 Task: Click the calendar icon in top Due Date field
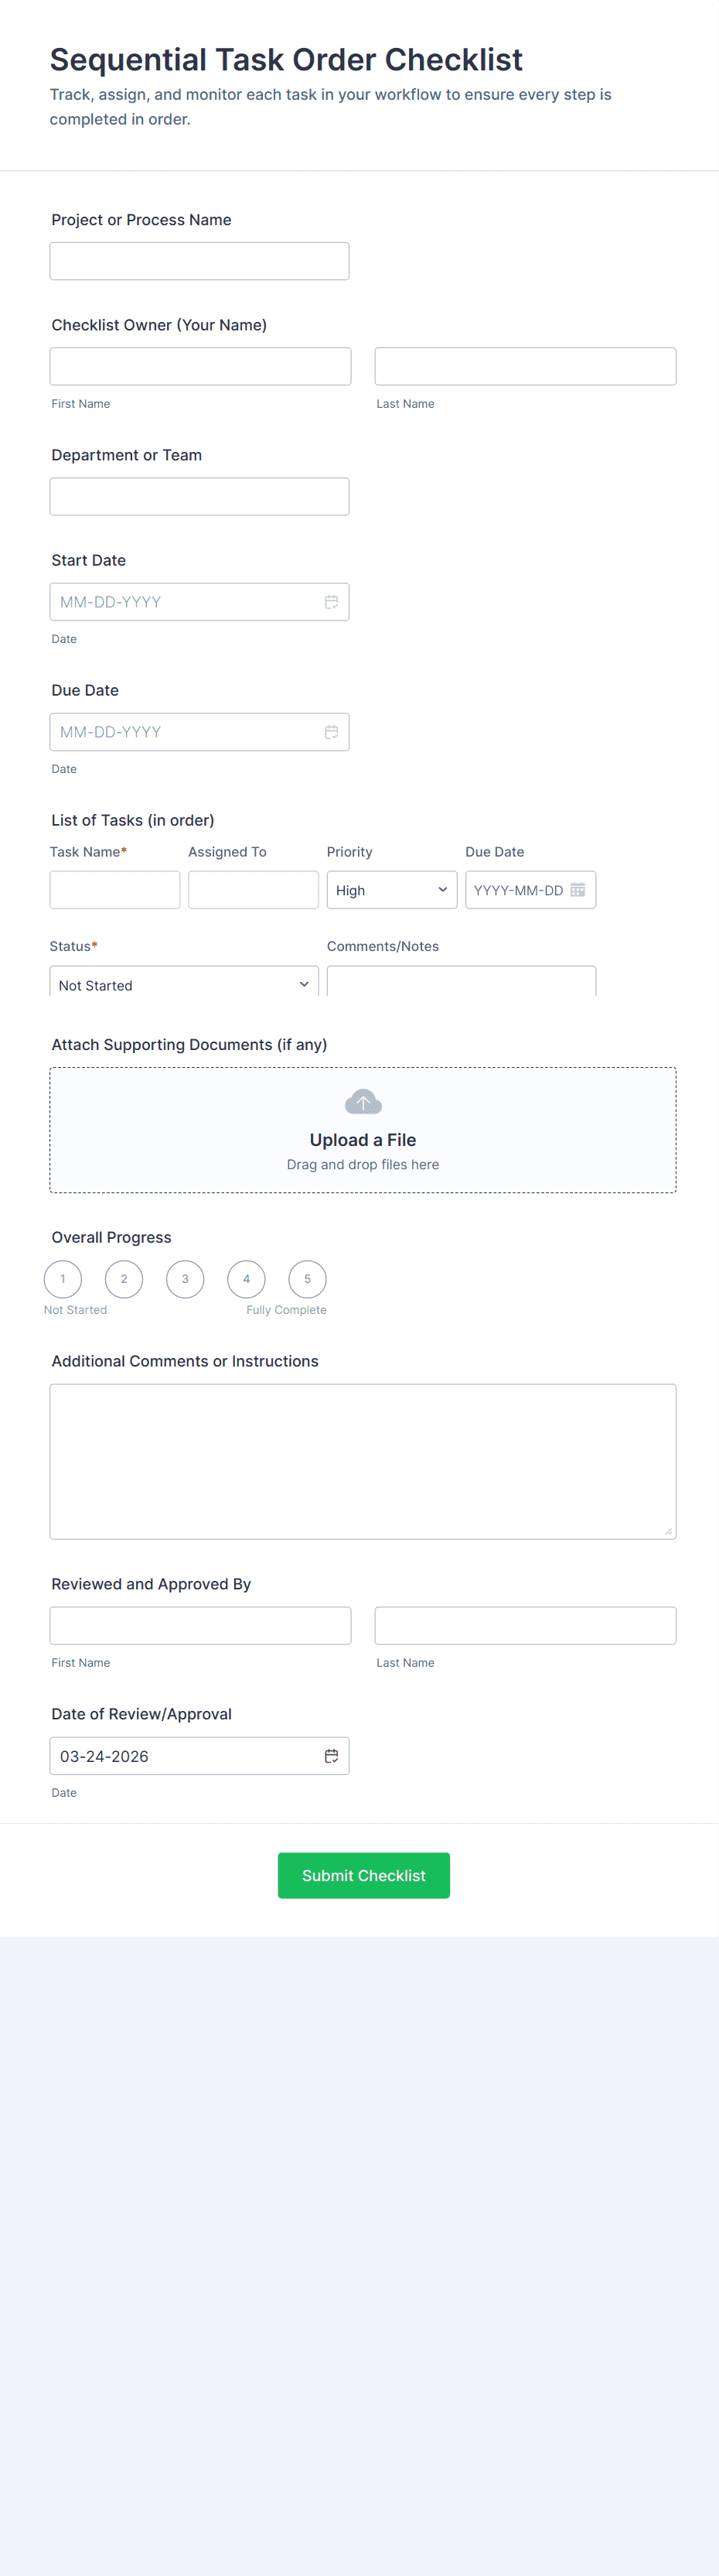coord(331,732)
